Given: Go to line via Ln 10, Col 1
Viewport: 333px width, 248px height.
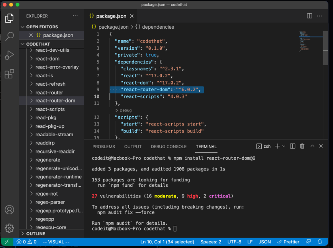Looking at the screenshot, I should 167,242.
